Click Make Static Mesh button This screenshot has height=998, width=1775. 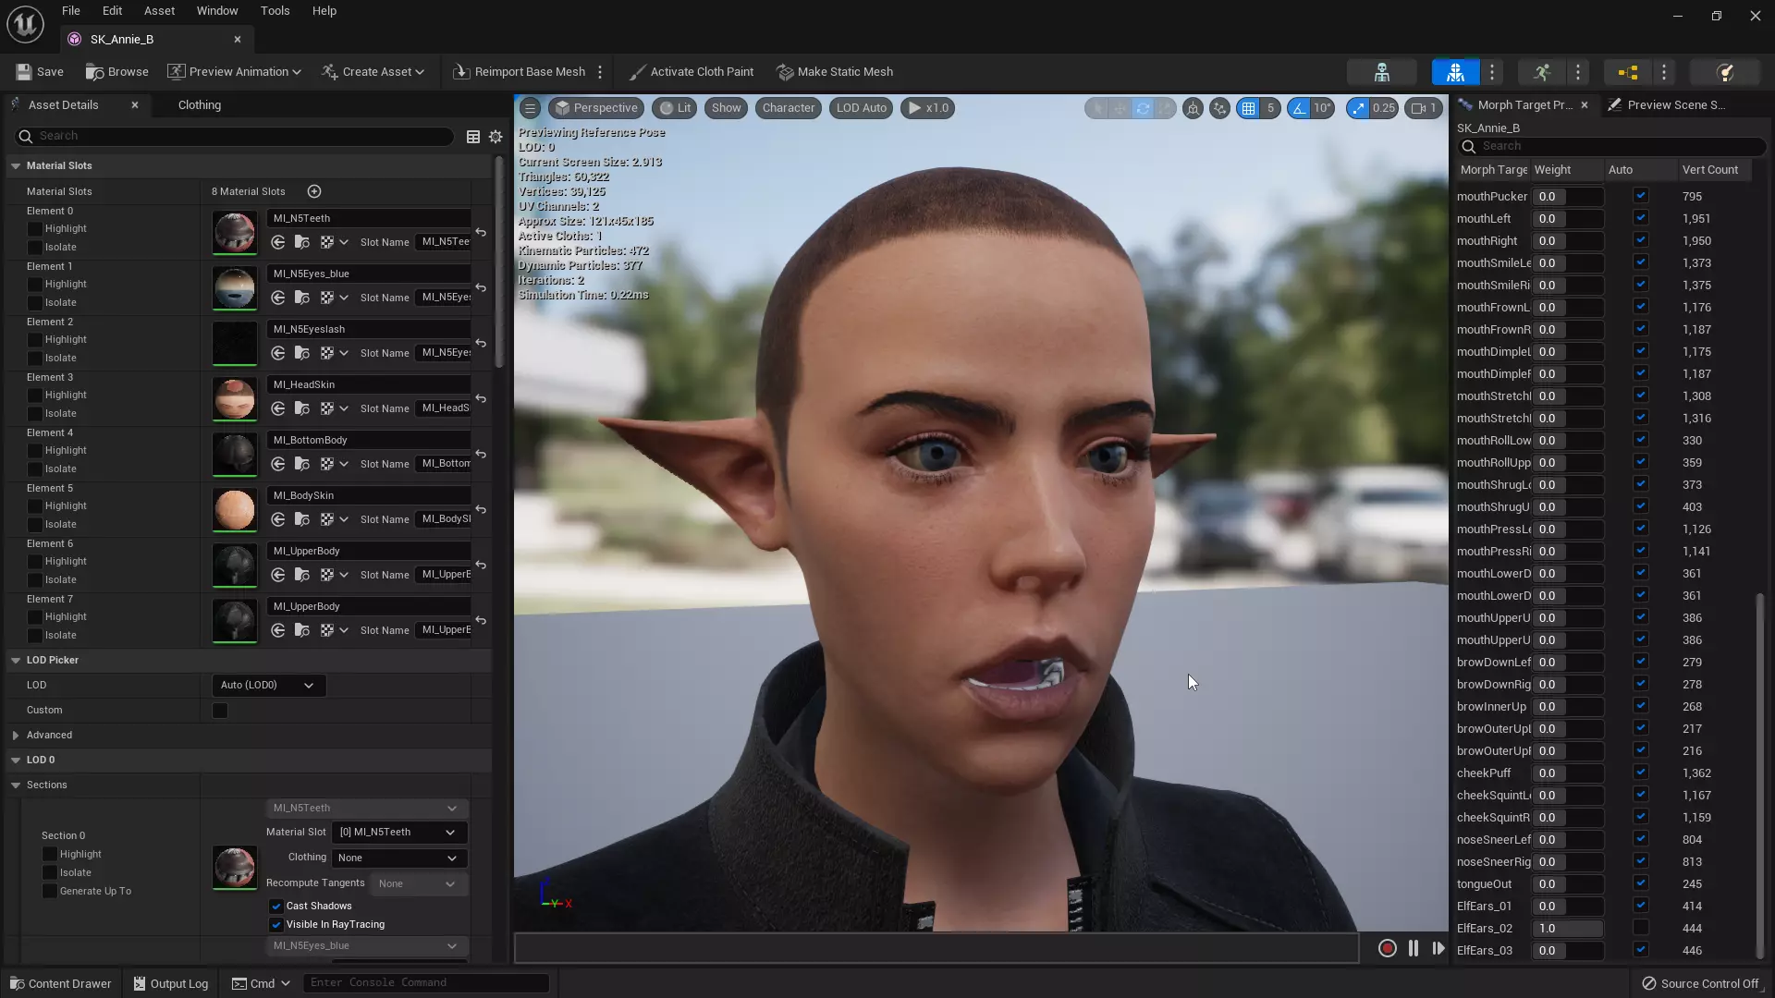click(835, 72)
